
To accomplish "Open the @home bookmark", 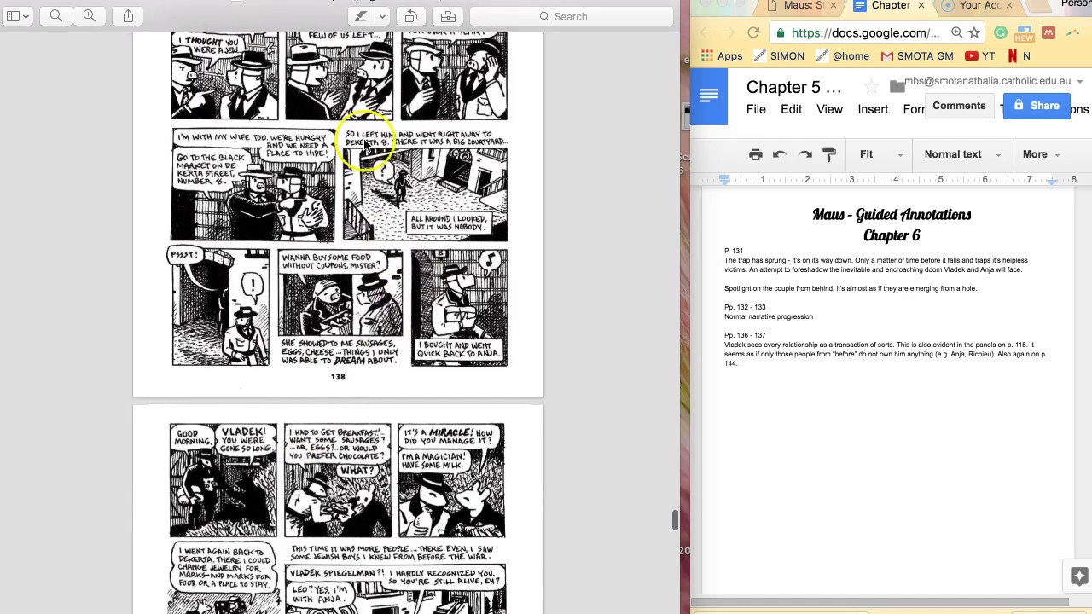I will pyautogui.click(x=842, y=55).
